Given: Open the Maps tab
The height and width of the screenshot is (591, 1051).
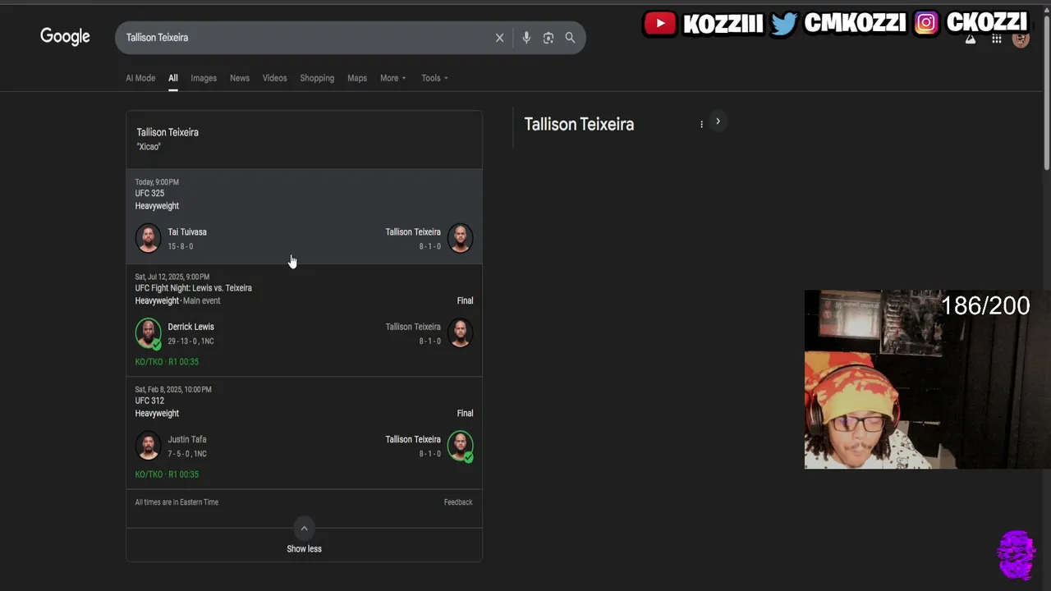Looking at the screenshot, I should point(357,78).
